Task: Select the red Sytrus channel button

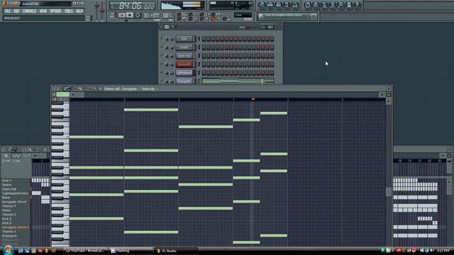Action: tap(184, 64)
